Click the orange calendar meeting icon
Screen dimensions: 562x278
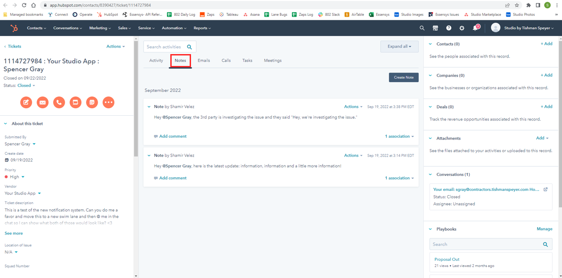92,102
